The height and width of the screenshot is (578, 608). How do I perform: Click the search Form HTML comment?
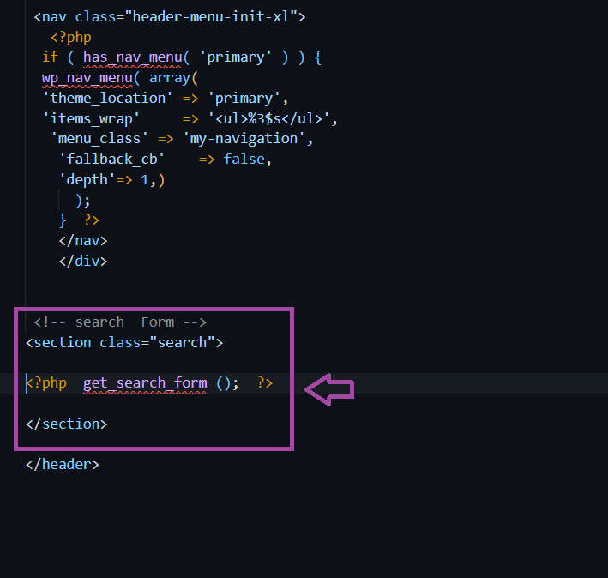tap(120, 322)
